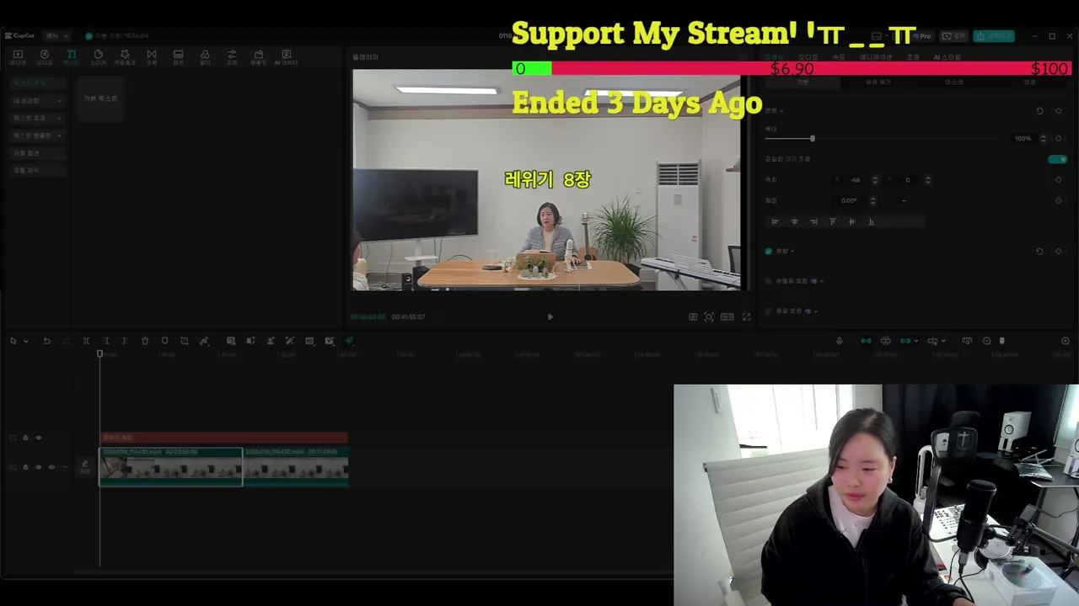
Task: Lock the text track
Action: pos(25,438)
